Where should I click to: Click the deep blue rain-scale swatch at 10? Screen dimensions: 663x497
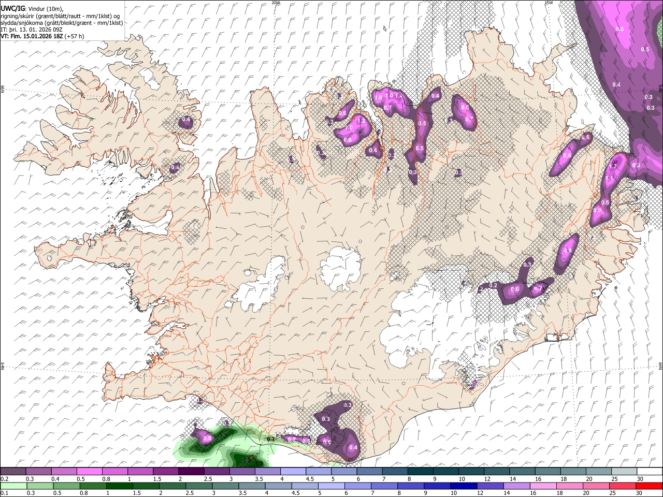coord(464,486)
